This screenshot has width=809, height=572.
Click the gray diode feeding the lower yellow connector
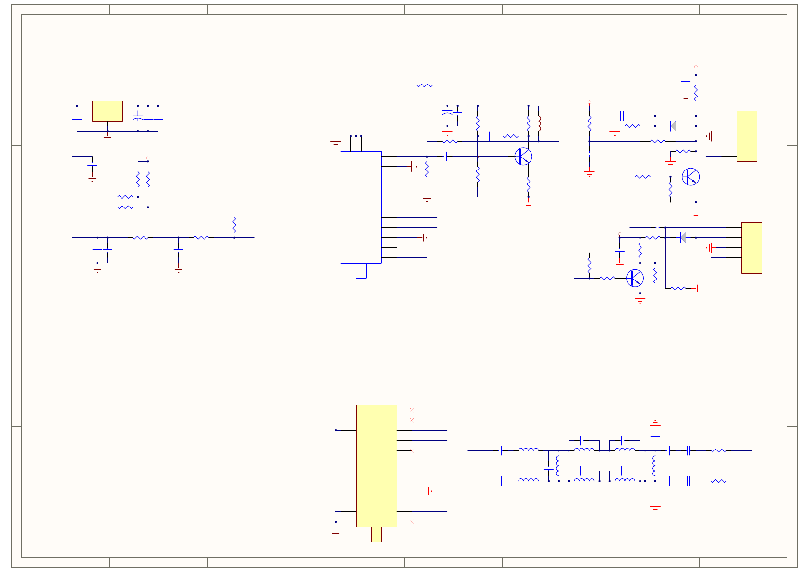tap(683, 237)
